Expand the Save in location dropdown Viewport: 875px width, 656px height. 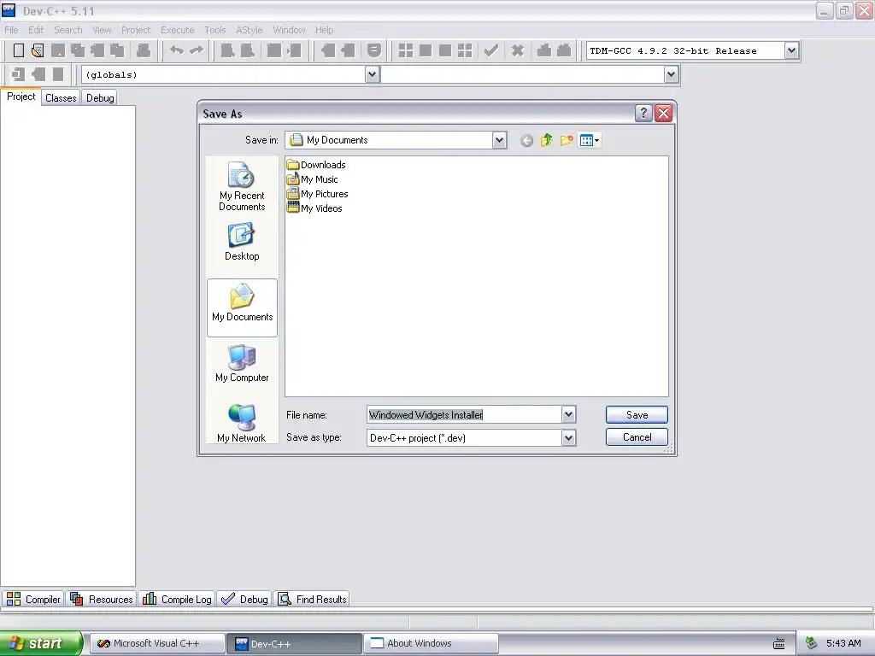coord(499,140)
